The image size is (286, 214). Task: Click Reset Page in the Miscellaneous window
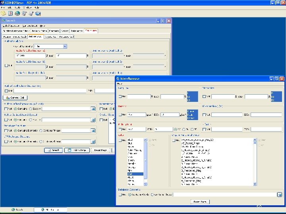[200, 202]
